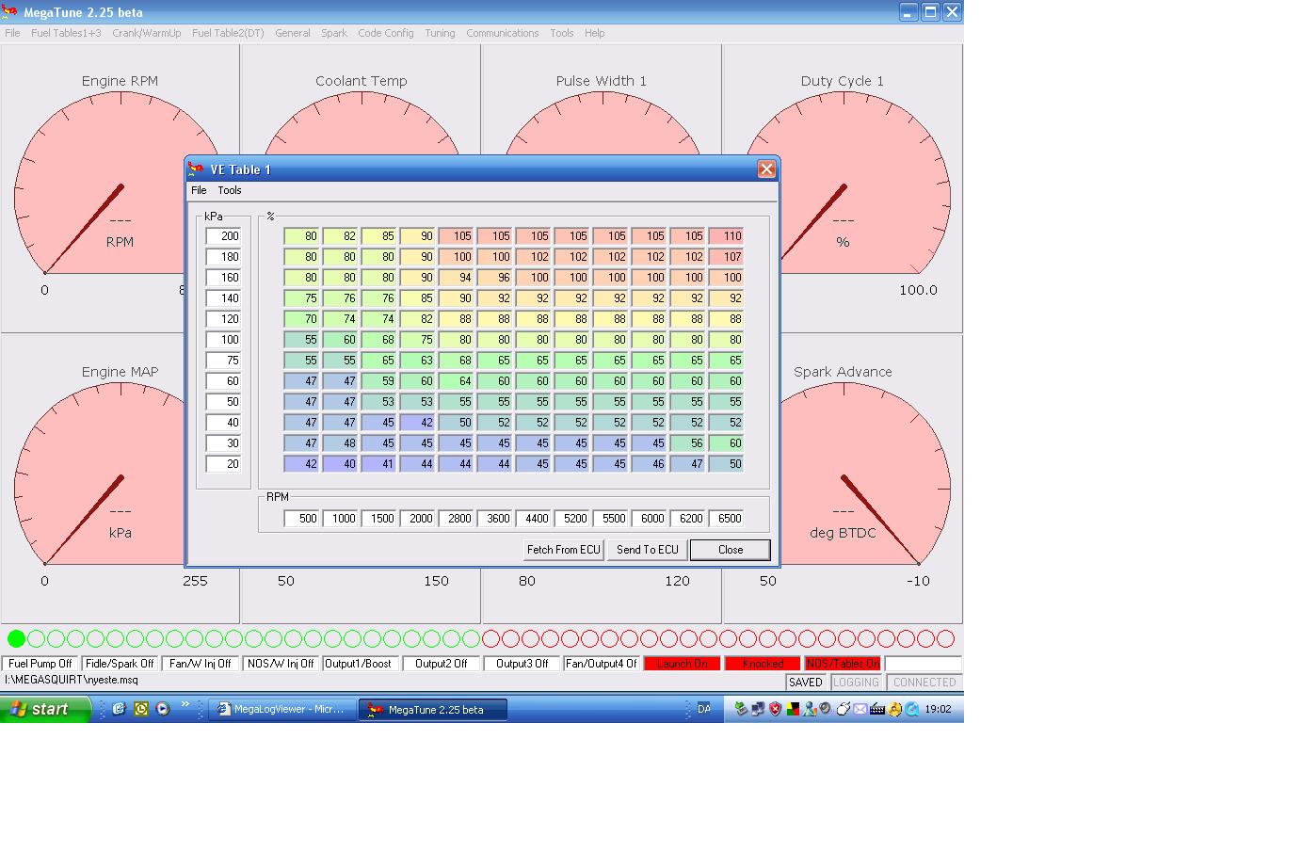Screen dimensions: 1302x868
Task: Click the Windows Security Center red shield tray icon
Action: coord(776,709)
